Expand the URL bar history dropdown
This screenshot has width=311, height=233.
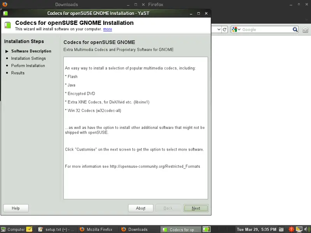[219, 30]
